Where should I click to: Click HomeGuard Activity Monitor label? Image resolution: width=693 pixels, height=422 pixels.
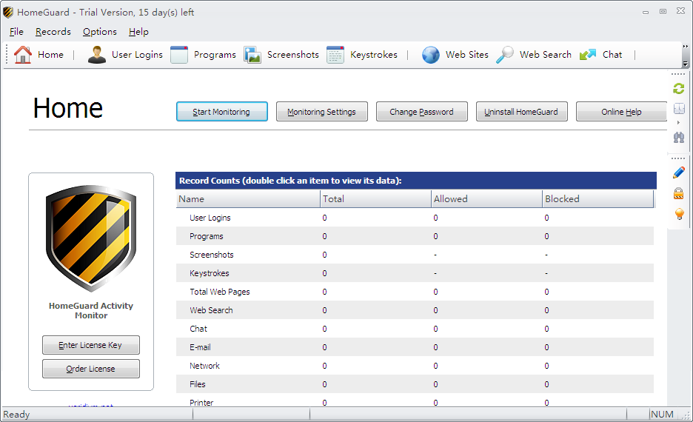[x=91, y=311]
